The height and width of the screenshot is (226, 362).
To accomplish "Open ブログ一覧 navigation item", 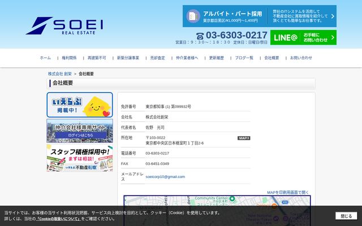I will (x=244, y=58).
